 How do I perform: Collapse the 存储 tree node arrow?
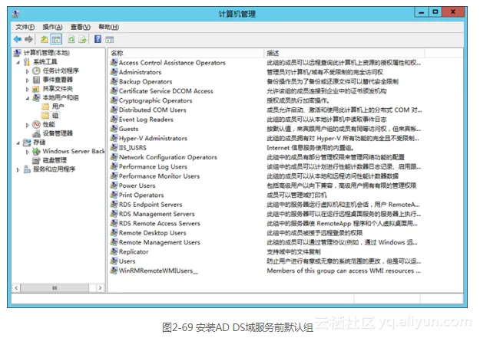click(18, 143)
